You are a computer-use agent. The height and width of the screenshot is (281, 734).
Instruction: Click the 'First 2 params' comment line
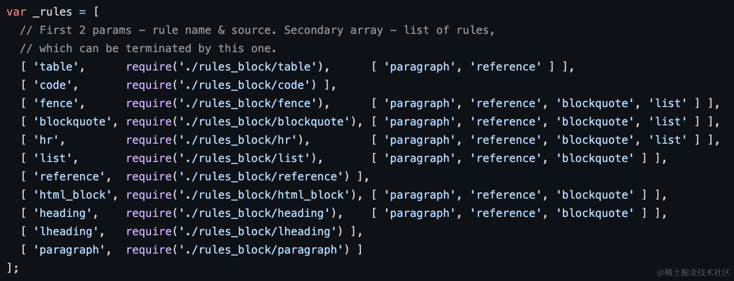tap(258, 30)
